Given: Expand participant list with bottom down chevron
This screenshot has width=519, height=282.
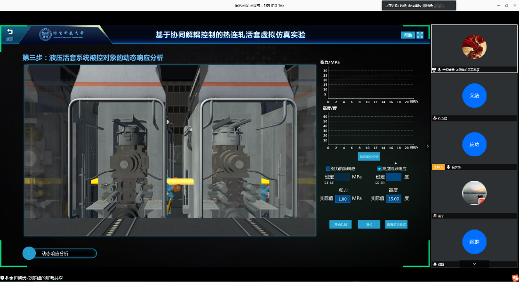Looking at the screenshot, I should (474, 264).
